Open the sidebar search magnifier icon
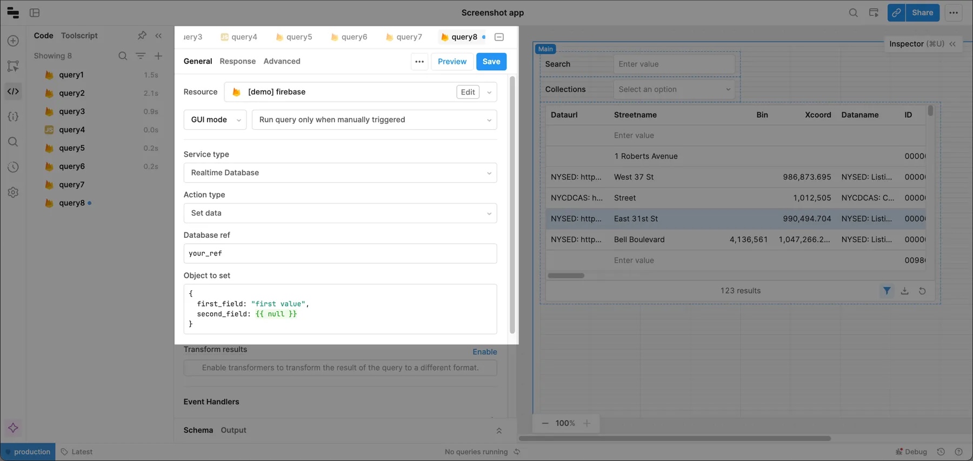Image resolution: width=973 pixels, height=461 pixels. click(13, 142)
